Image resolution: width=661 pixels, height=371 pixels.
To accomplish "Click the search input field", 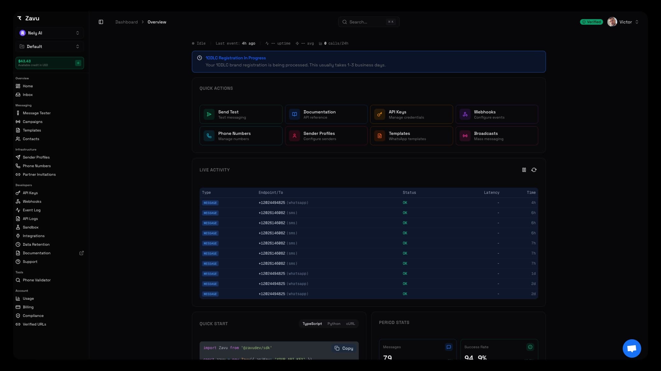I will click(368, 22).
